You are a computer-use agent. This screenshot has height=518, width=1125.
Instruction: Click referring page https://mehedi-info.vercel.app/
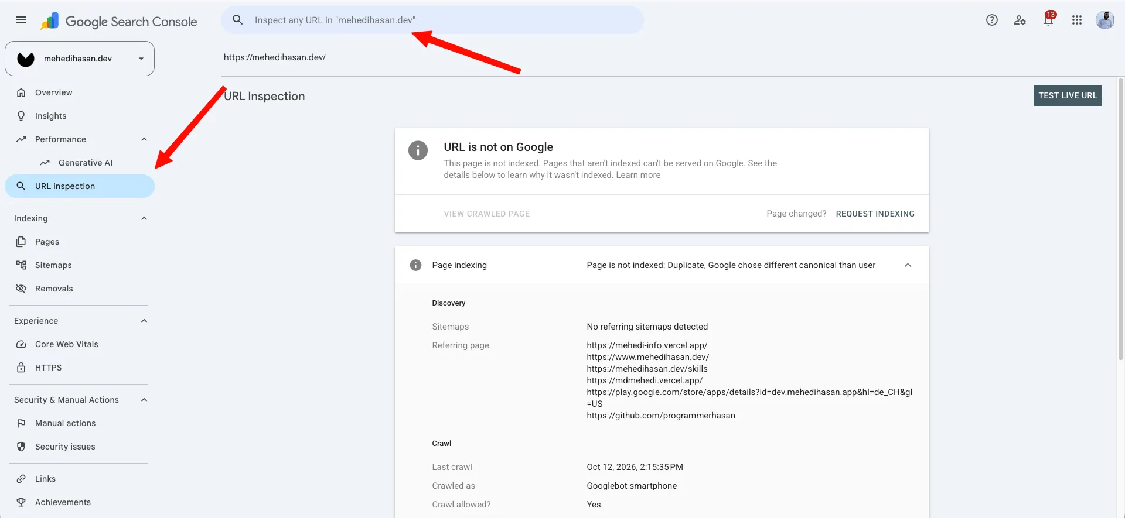tap(647, 345)
